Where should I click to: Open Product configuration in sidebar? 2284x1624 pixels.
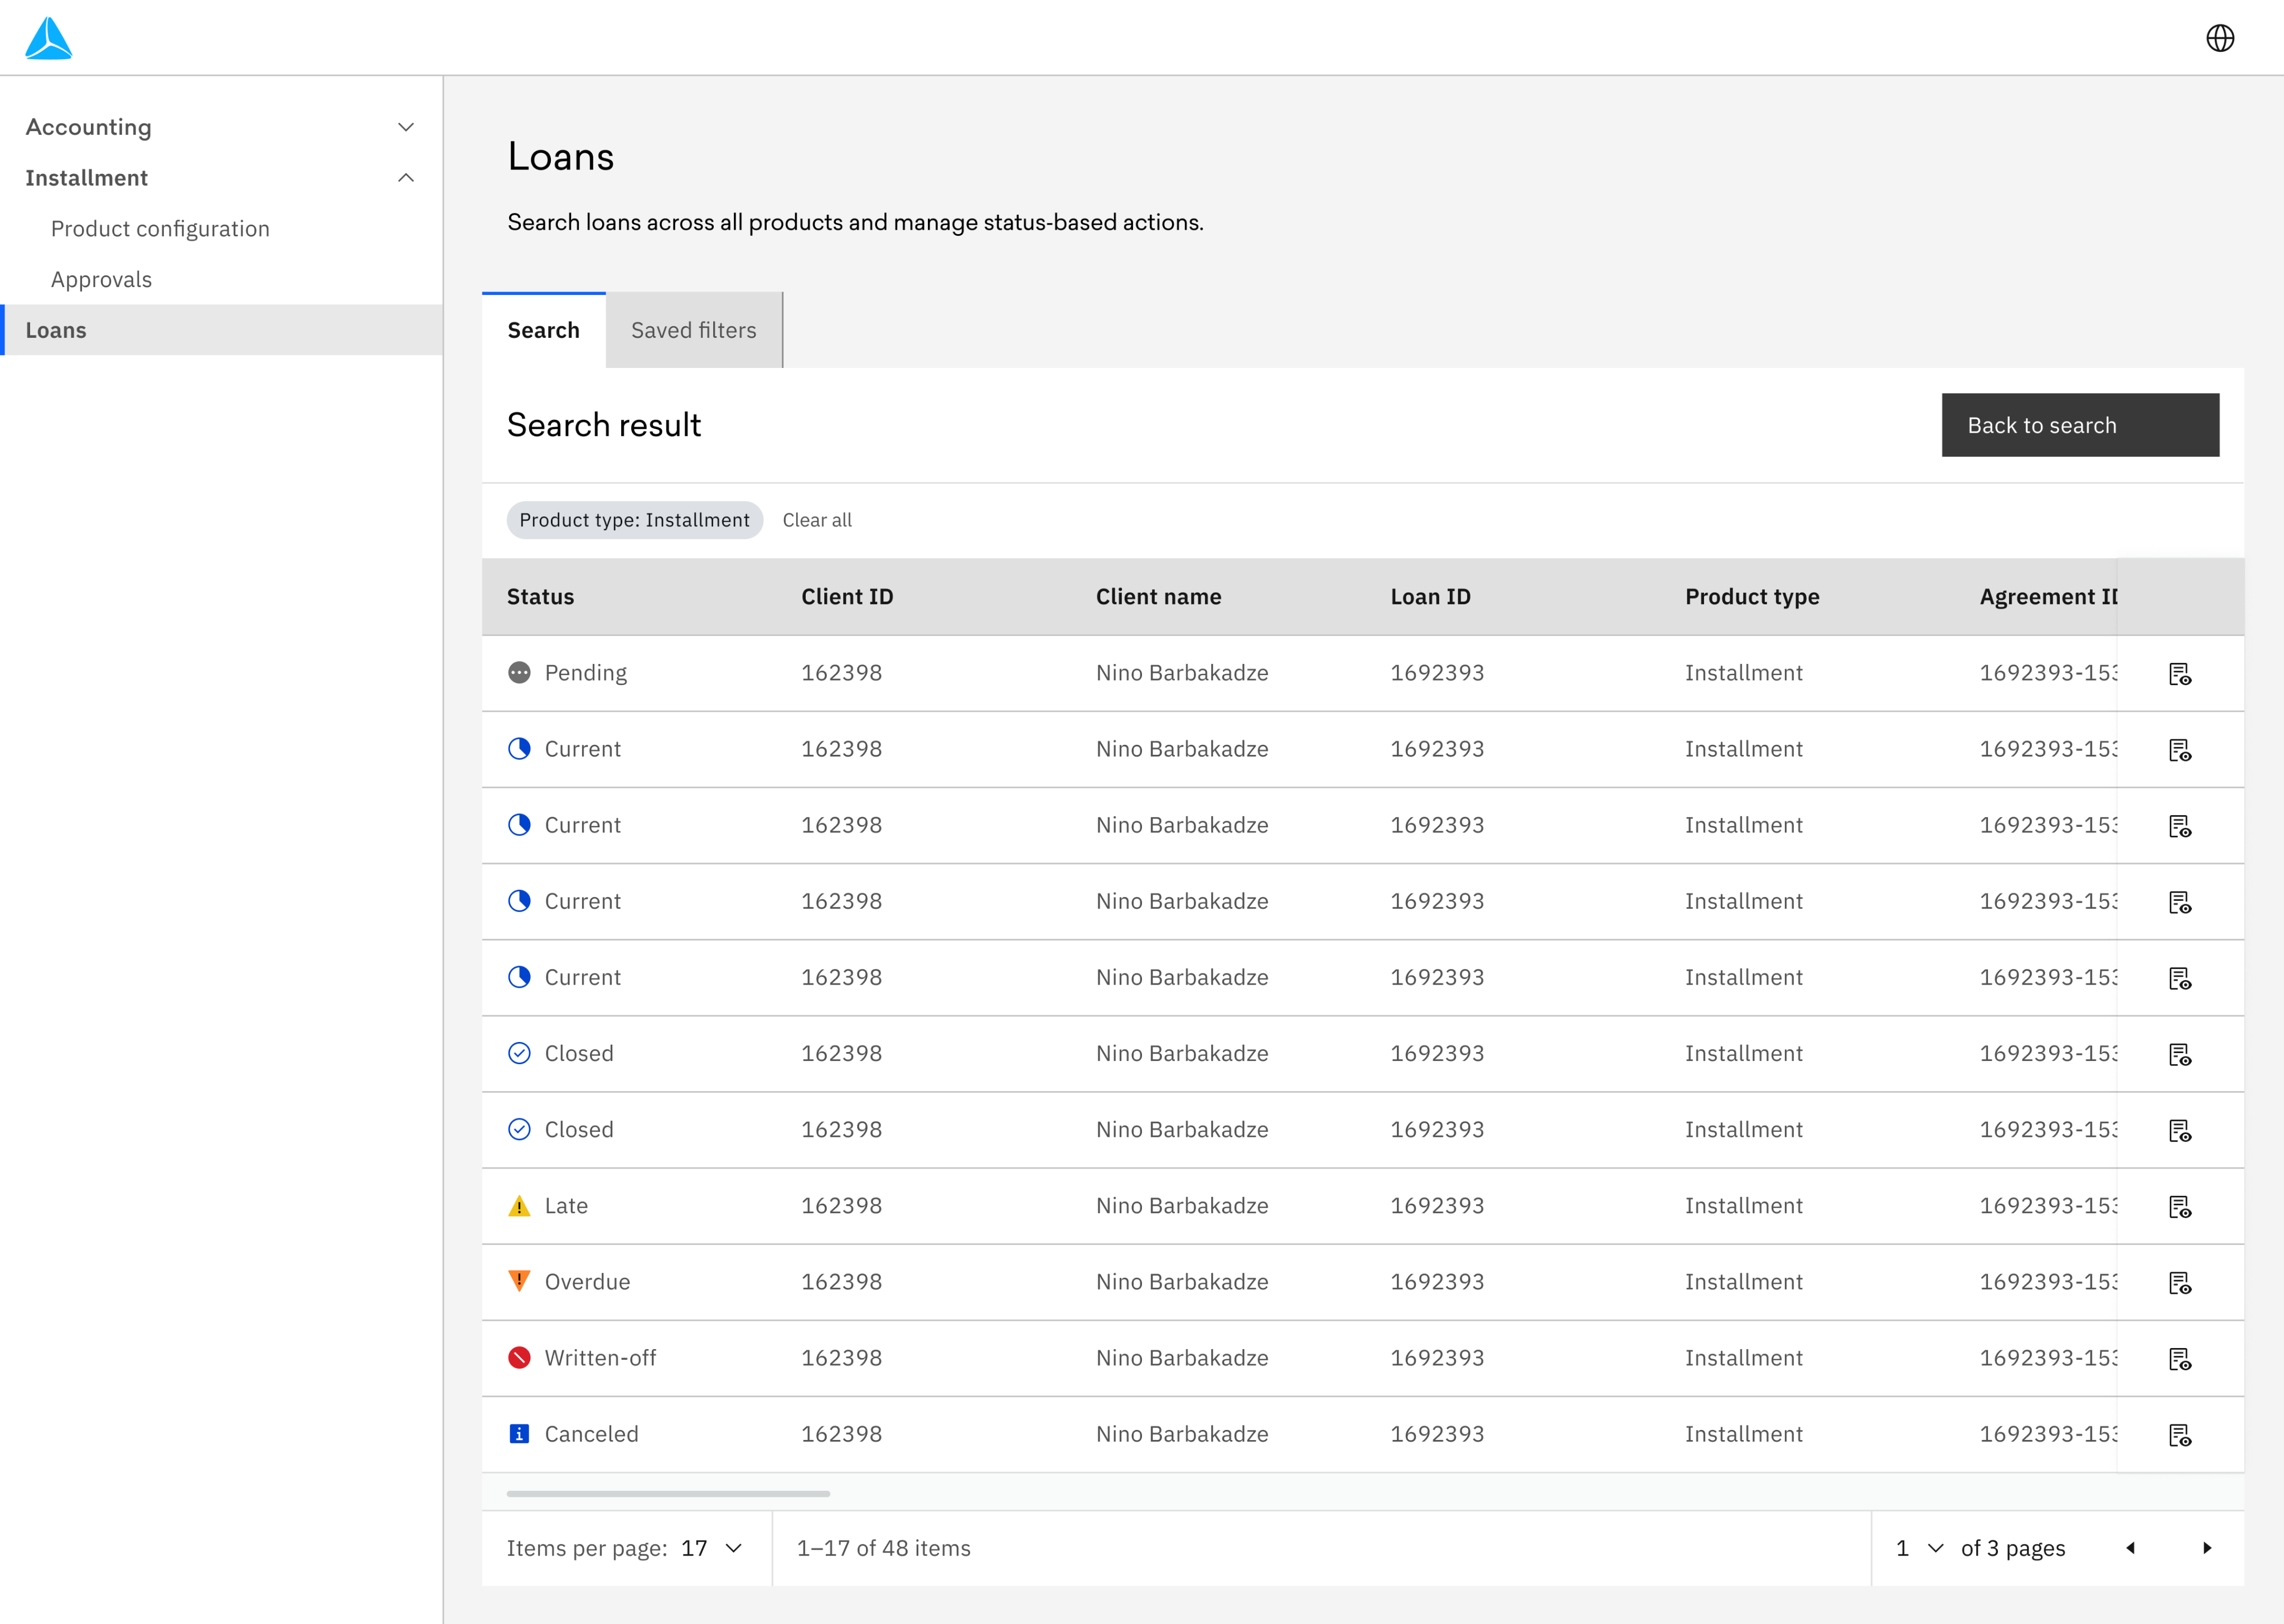(x=160, y=229)
